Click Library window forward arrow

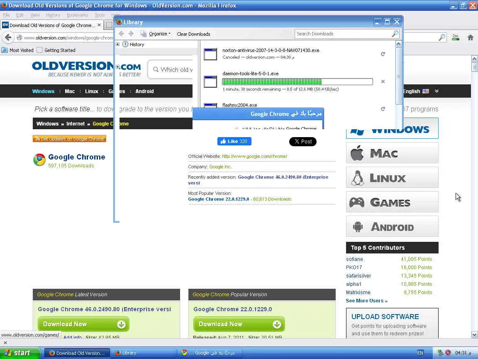[x=131, y=34]
